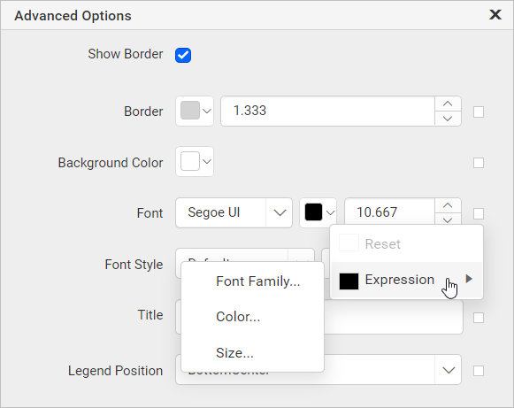The height and width of the screenshot is (408, 514).
Task: Open the Segoe UI font family dropdown
Action: coord(234,213)
